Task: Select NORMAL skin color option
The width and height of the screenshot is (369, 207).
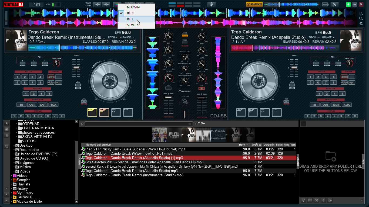Action: (x=136, y=7)
